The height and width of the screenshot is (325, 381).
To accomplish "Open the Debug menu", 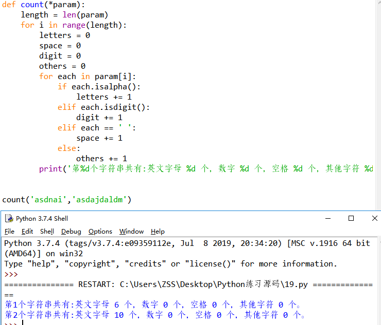I will (x=71, y=232).
